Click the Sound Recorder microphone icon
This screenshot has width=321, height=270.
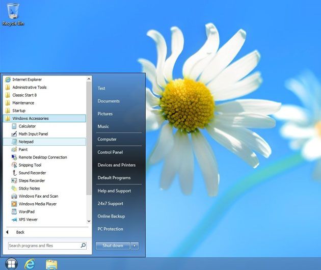[x=14, y=173]
